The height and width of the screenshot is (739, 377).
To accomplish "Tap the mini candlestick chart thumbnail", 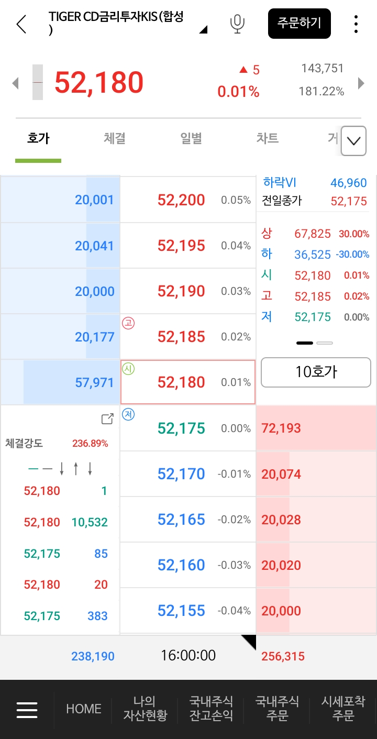I will click(x=38, y=82).
